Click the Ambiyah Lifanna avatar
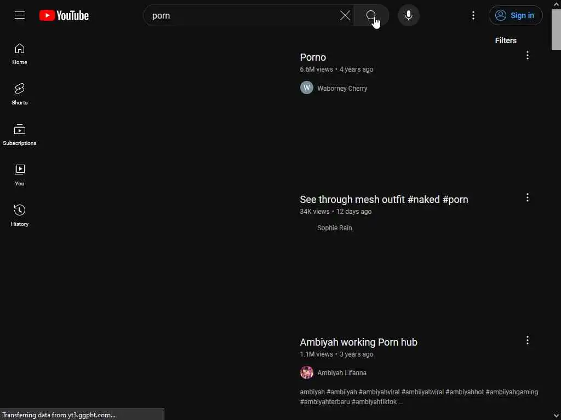This screenshot has height=420, width=561. click(307, 372)
